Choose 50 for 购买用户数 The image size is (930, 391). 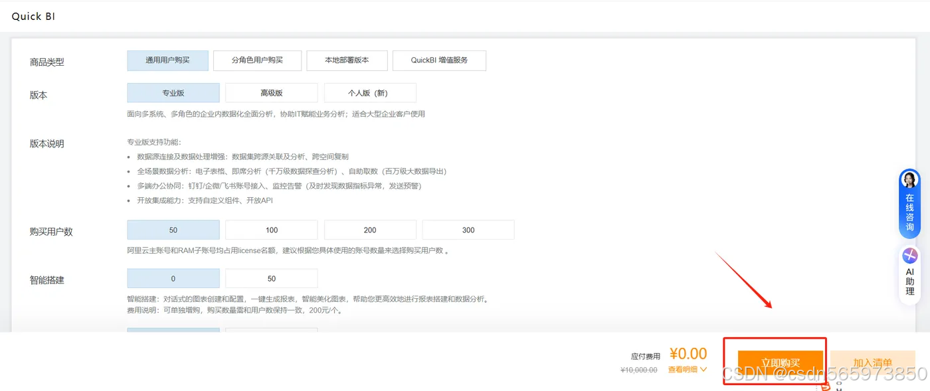pos(173,229)
